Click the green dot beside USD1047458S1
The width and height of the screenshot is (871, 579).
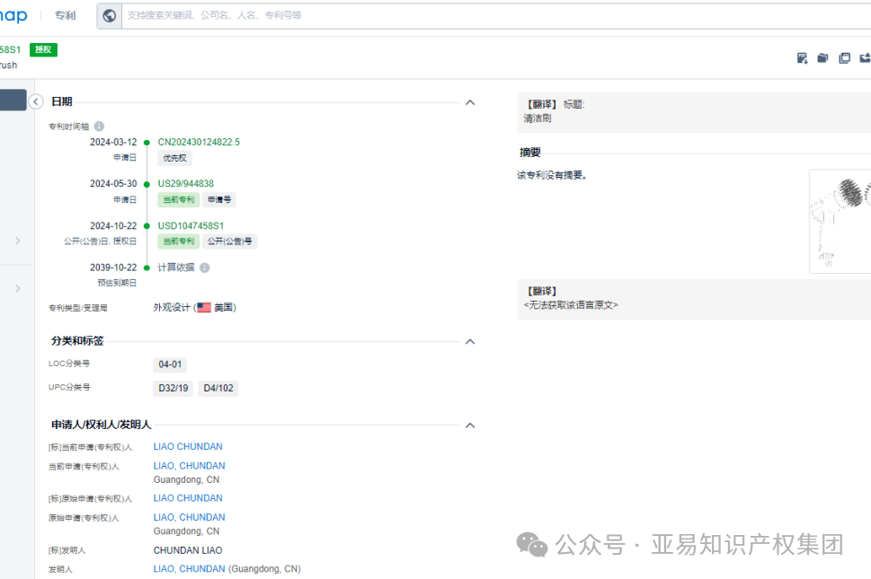tap(147, 224)
